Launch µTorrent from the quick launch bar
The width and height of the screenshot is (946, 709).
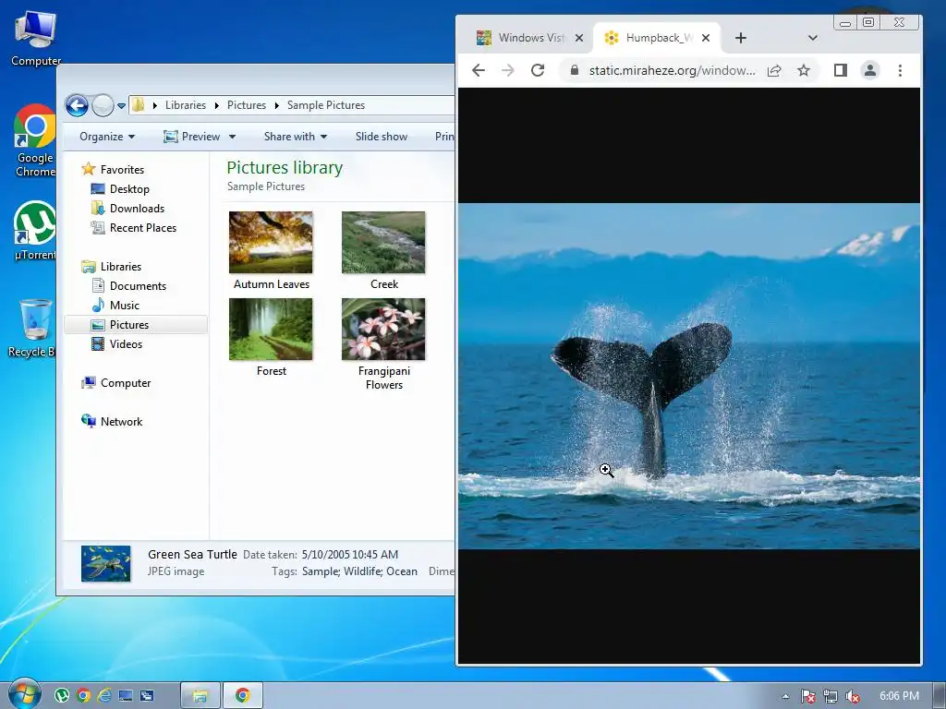(x=62, y=696)
